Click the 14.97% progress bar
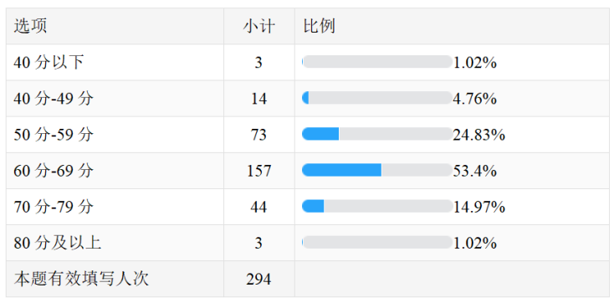The width and height of the screenshot is (614, 303). click(x=377, y=206)
